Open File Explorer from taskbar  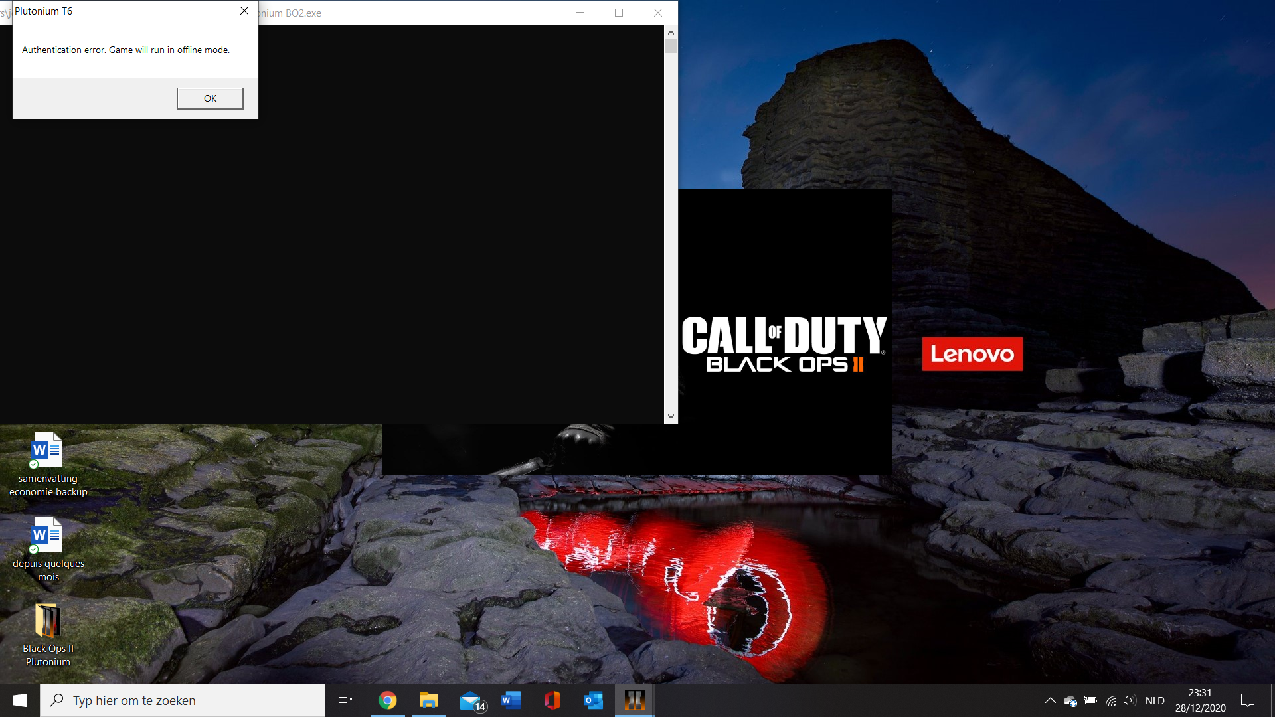point(429,700)
